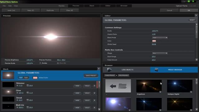The height and width of the screenshot is (112, 199).
Task: Delete the Streak element with its X
Action: 95,100
